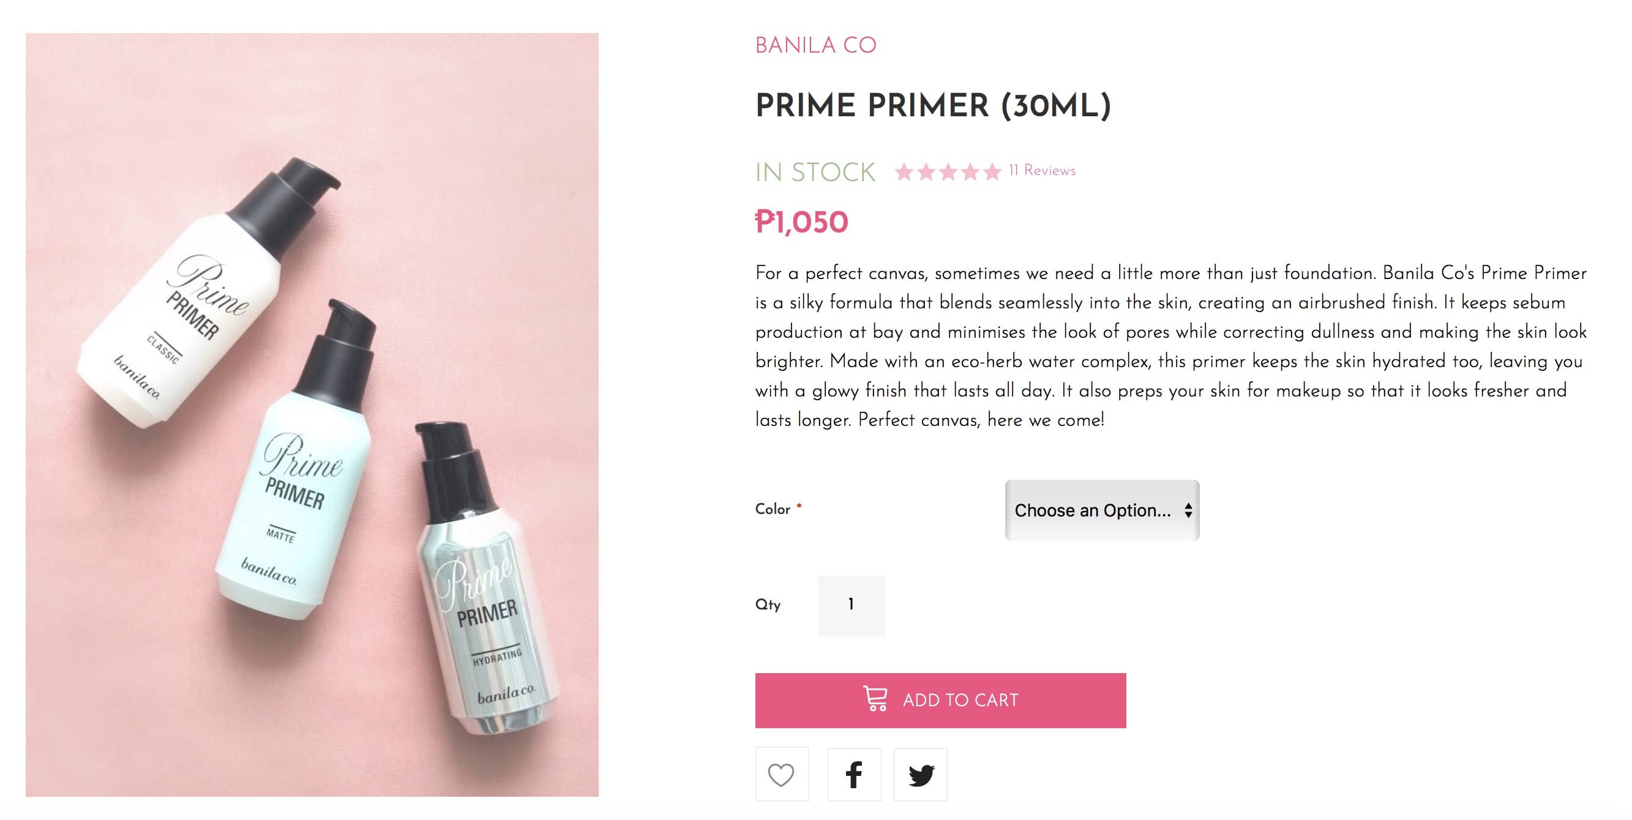Click the Color dropdown up-down arrows
Image resolution: width=1632 pixels, height=820 pixels.
click(1188, 510)
